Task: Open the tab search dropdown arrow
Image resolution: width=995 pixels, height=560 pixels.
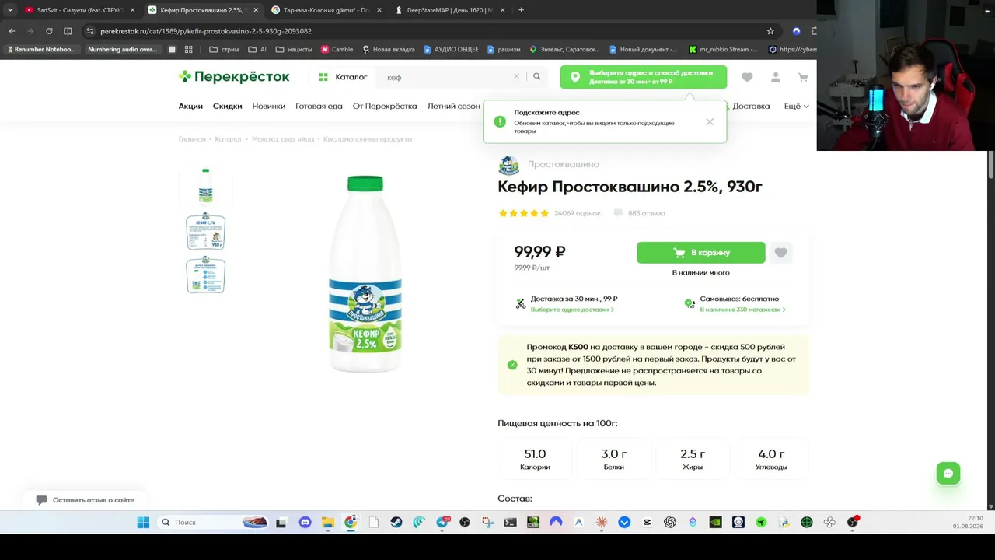Action: click(x=10, y=10)
